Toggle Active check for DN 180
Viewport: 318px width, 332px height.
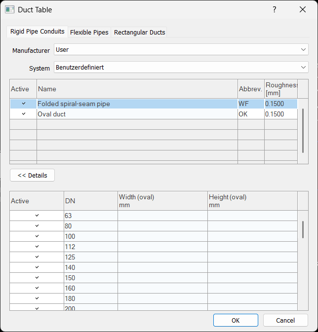click(x=37, y=298)
